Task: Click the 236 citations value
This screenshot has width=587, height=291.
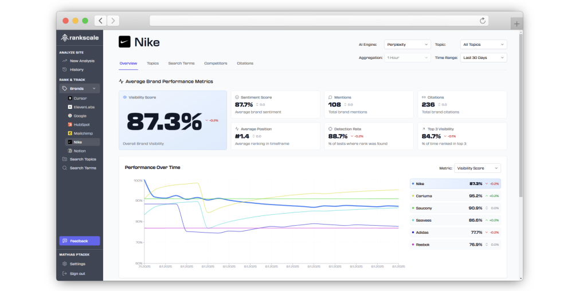Action: point(428,105)
